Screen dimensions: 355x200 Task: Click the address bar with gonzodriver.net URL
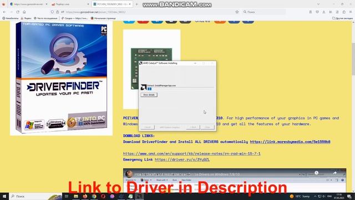(145, 12)
